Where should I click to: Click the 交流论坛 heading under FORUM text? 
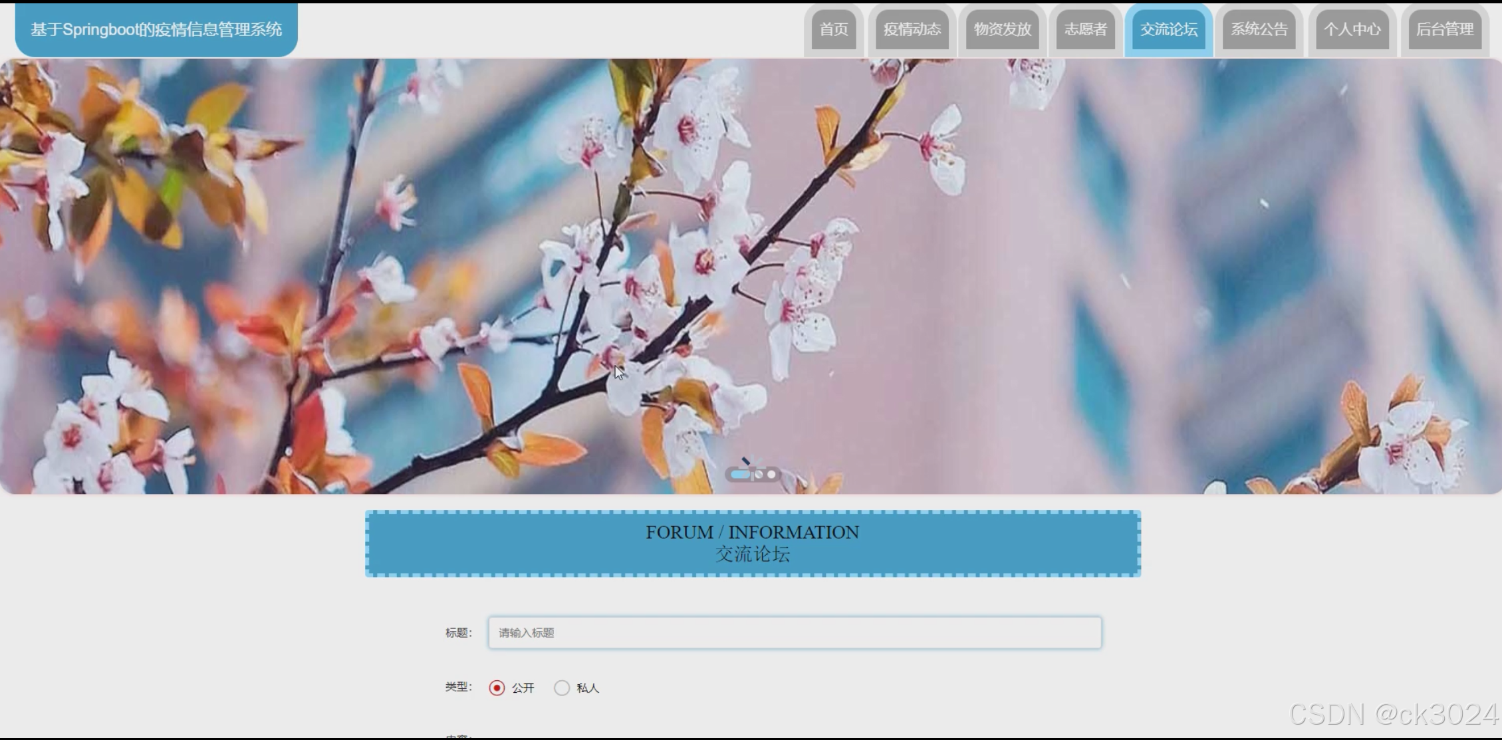pyautogui.click(x=752, y=555)
